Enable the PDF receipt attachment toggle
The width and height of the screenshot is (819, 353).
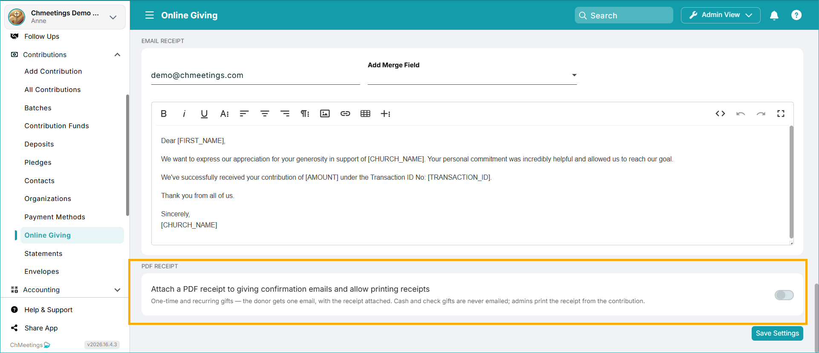pyautogui.click(x=784, y=295)
